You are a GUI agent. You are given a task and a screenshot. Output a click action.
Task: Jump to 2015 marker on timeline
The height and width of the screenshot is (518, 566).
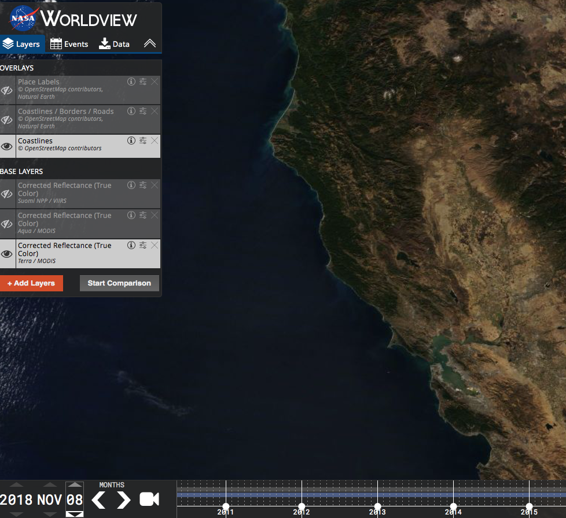click(529, 506)
